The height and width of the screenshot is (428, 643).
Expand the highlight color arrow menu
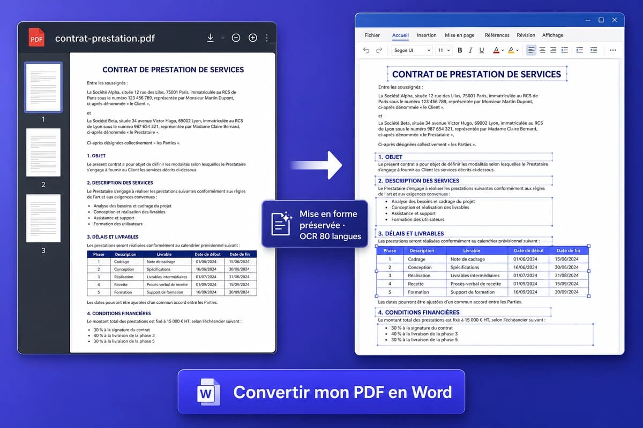pos(518,51)
